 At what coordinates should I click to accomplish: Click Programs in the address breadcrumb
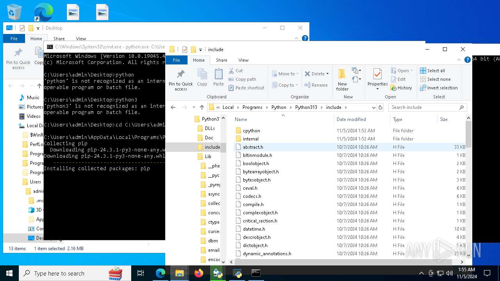[x=252, y=107]
